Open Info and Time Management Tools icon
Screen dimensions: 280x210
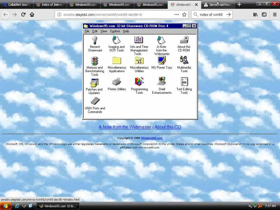point(139,40)
